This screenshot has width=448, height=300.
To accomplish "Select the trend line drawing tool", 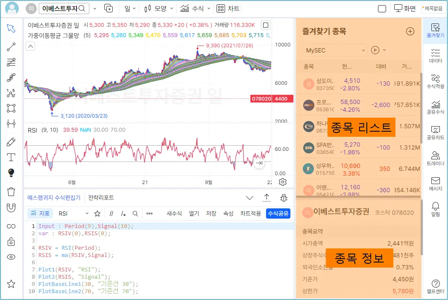I will pyautogui.click(x=11, y=47).
